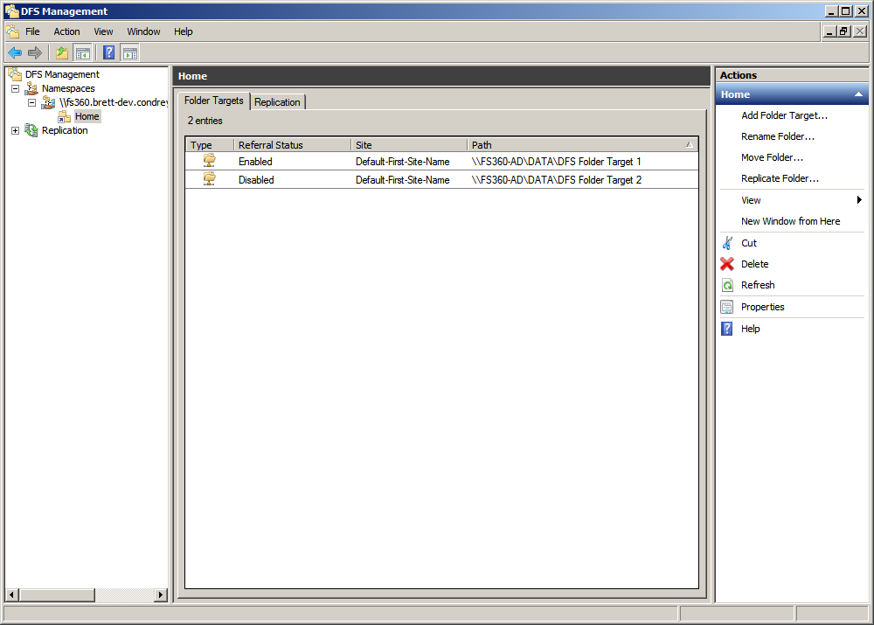
Task: Sort by the Path column header
Action: pyautogui.click(x=582, y=145)
